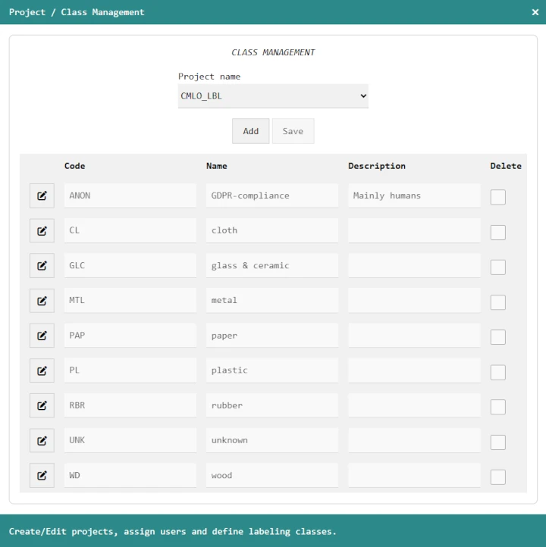The image size is (546, 547).
Task: Click the edit icon for MTL row
Action: [42, 301]
